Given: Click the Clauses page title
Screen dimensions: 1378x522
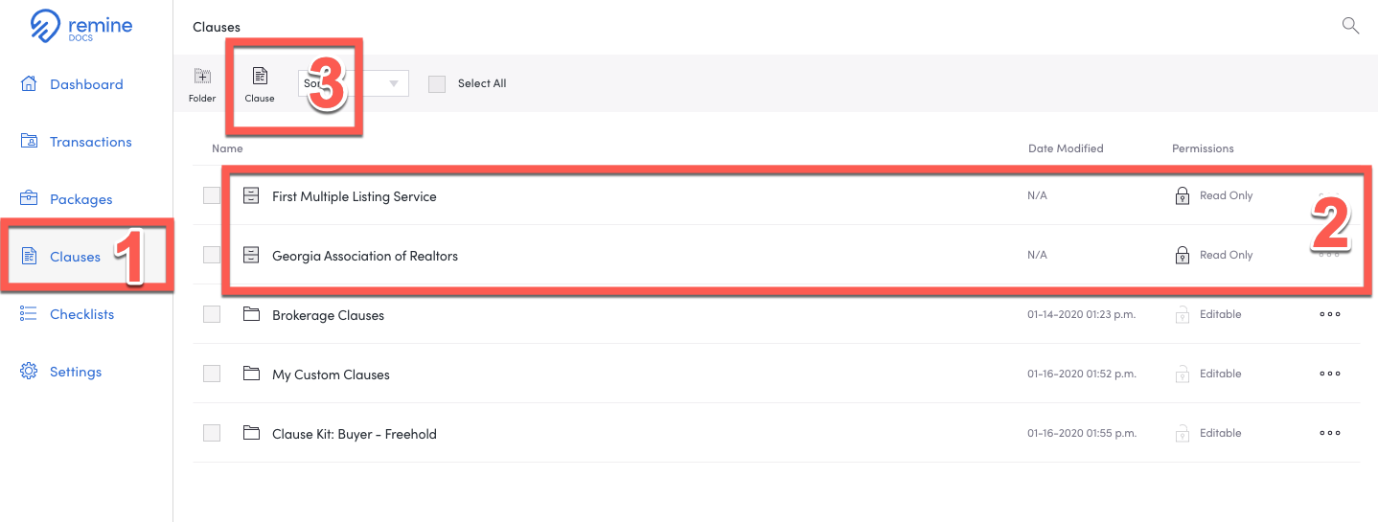Looking at the screenshot, I should coord(217,27).
